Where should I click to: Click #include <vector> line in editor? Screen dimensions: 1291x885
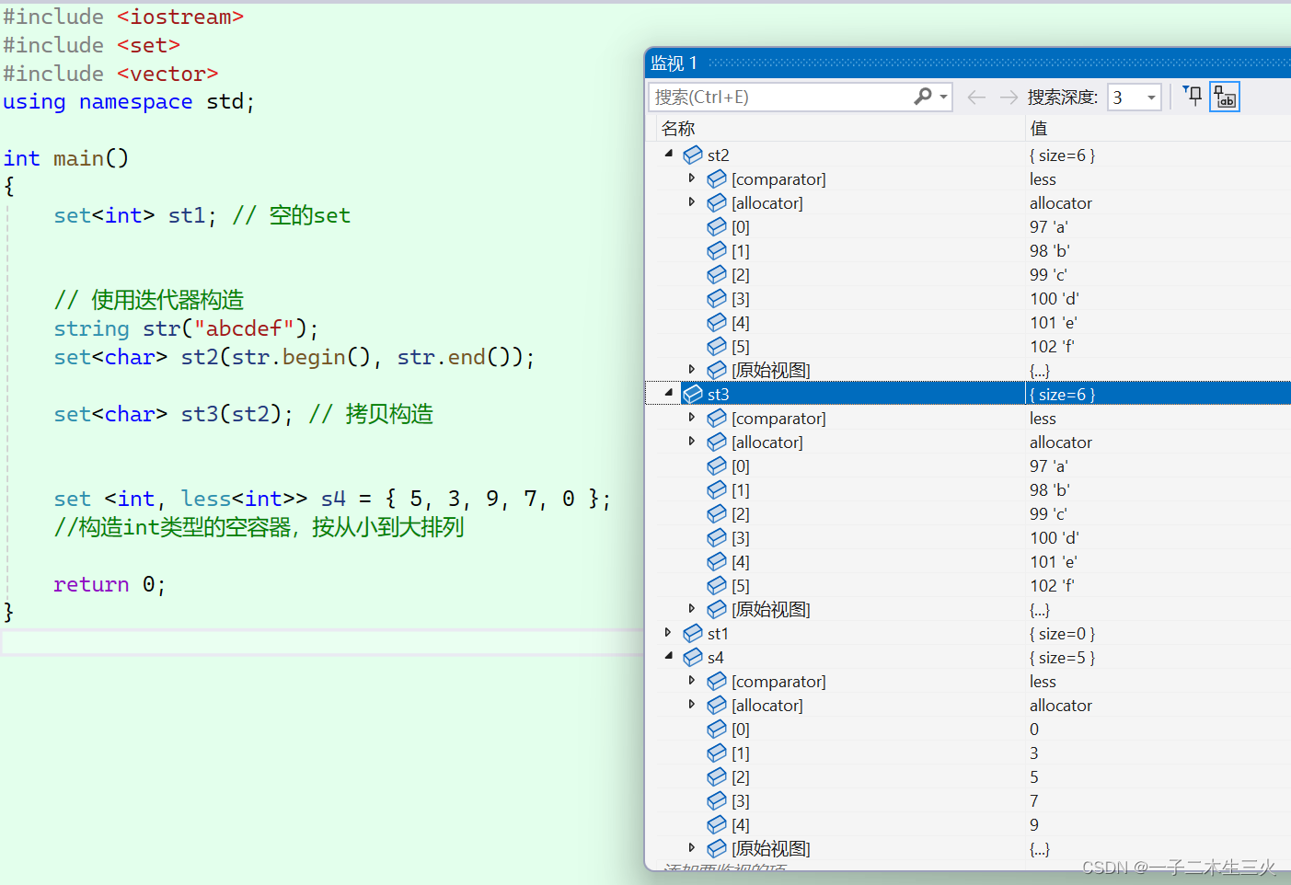[x=110, y=74]
